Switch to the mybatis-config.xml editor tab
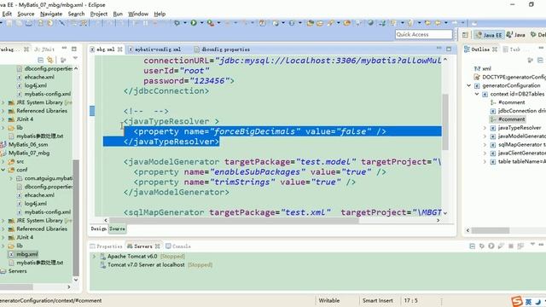Screen dimensions: 546x307 coord(154,49)
